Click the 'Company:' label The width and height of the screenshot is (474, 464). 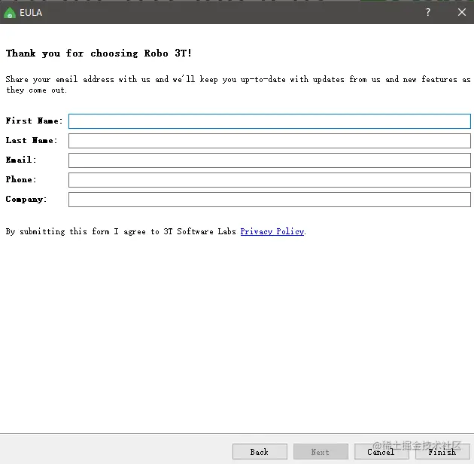pyautogui.click(x=26, y=199)
